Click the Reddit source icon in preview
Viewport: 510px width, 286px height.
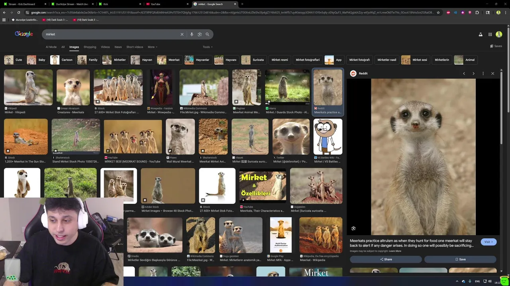353,73
